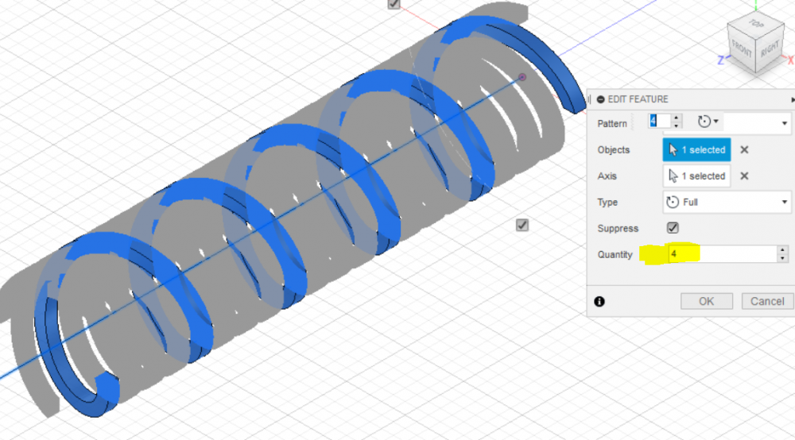Open the Type dropdown showing Full

(727, 202)
